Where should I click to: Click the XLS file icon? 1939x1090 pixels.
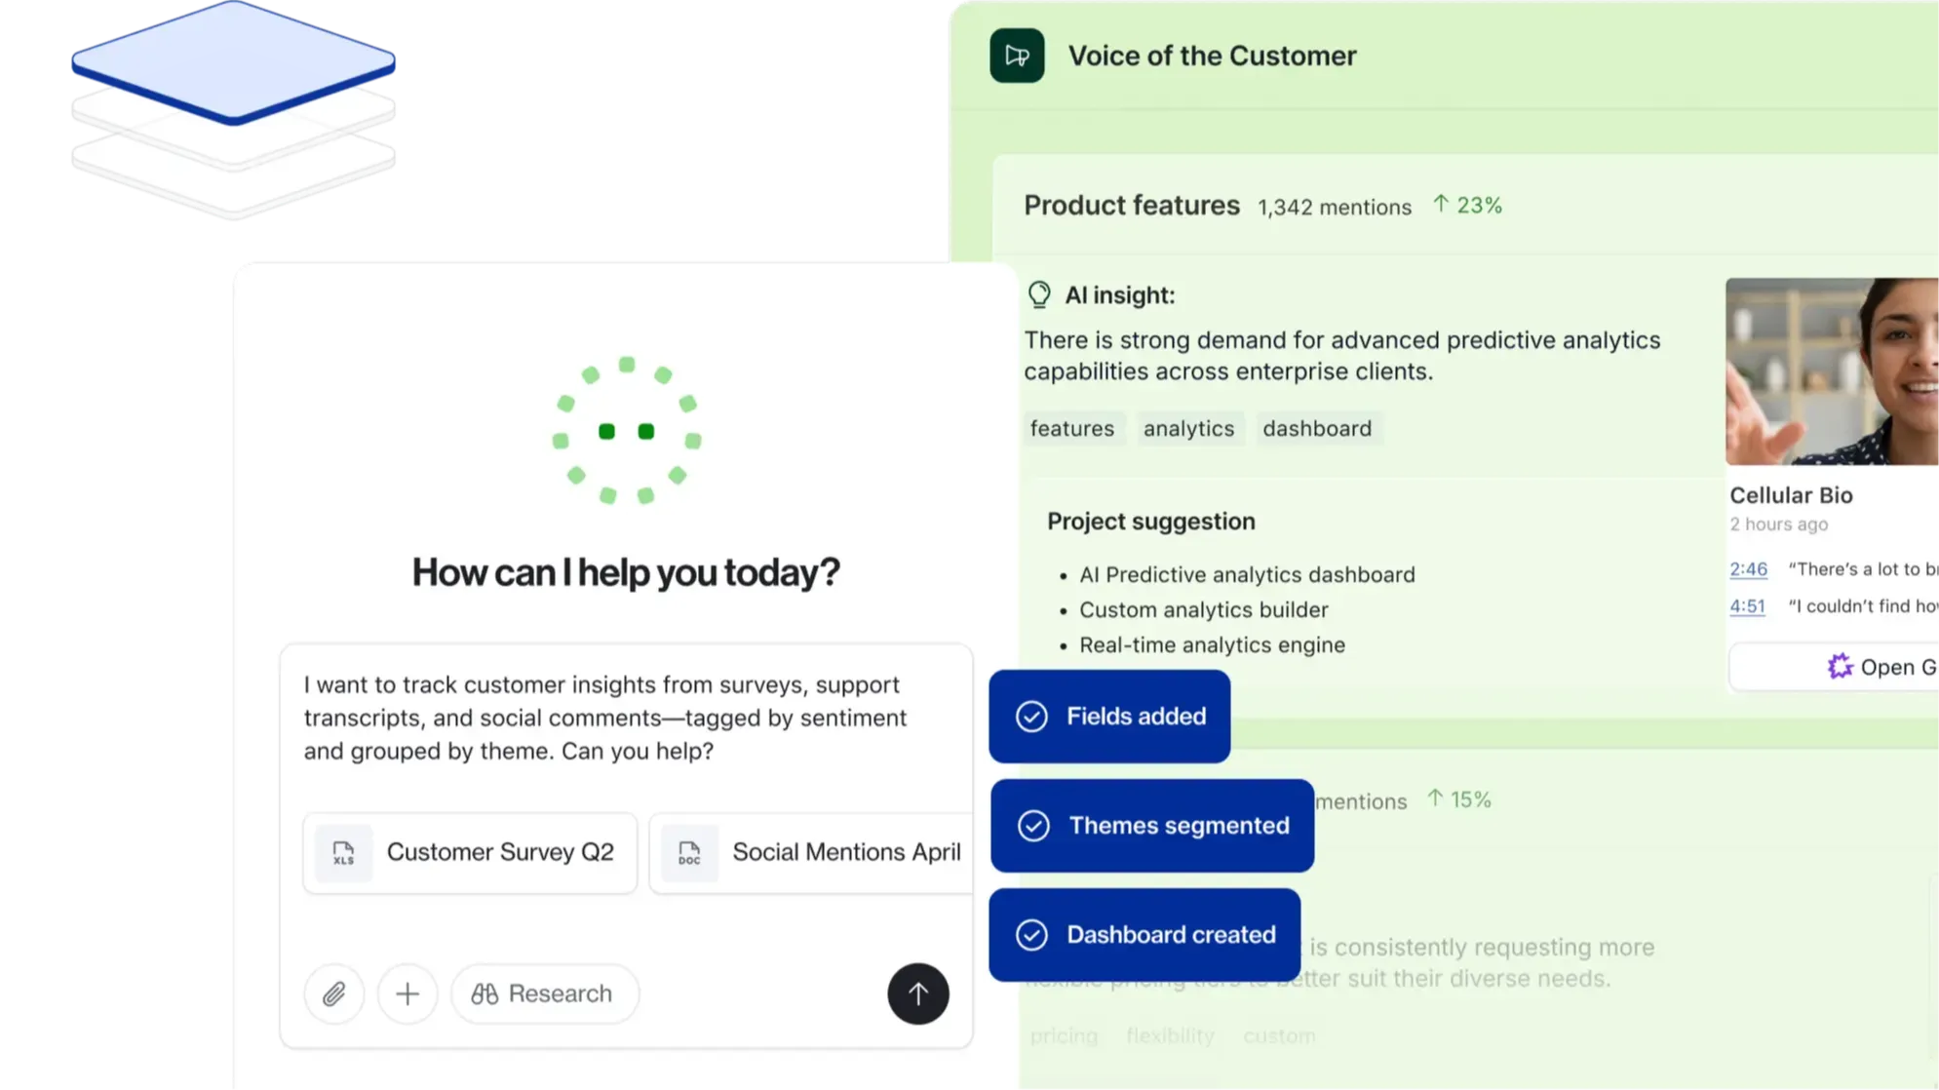tap(343, 853)
